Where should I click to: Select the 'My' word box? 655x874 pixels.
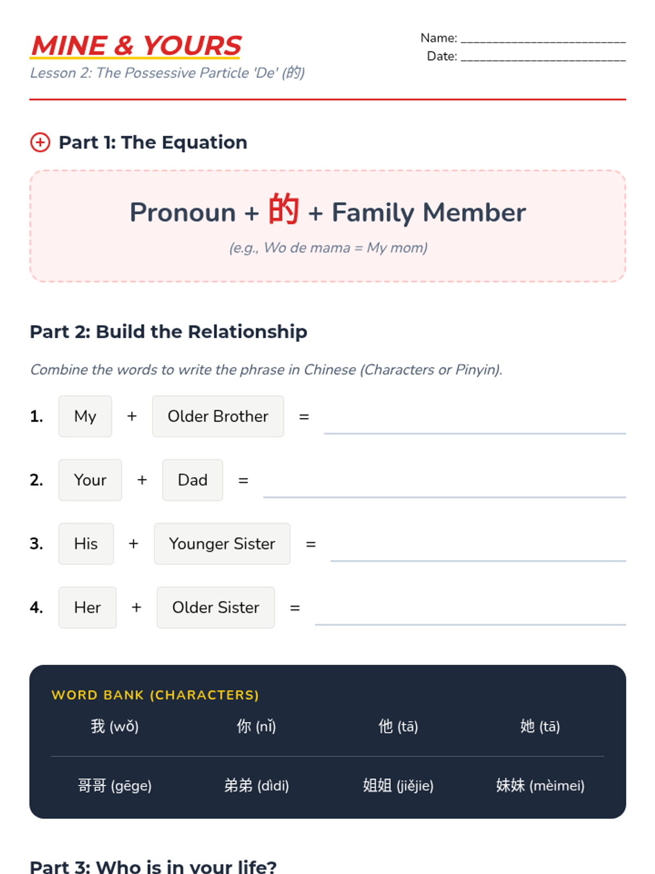pos(85,416)
